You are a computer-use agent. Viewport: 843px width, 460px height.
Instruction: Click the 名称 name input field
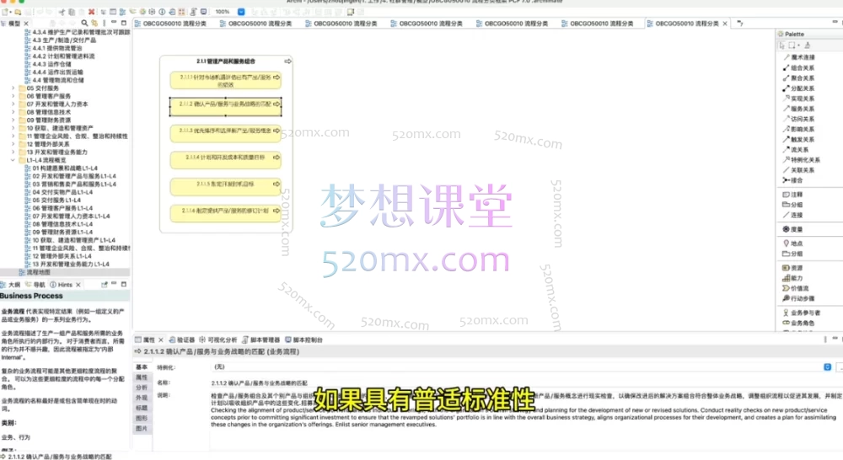tap(524, 383)
